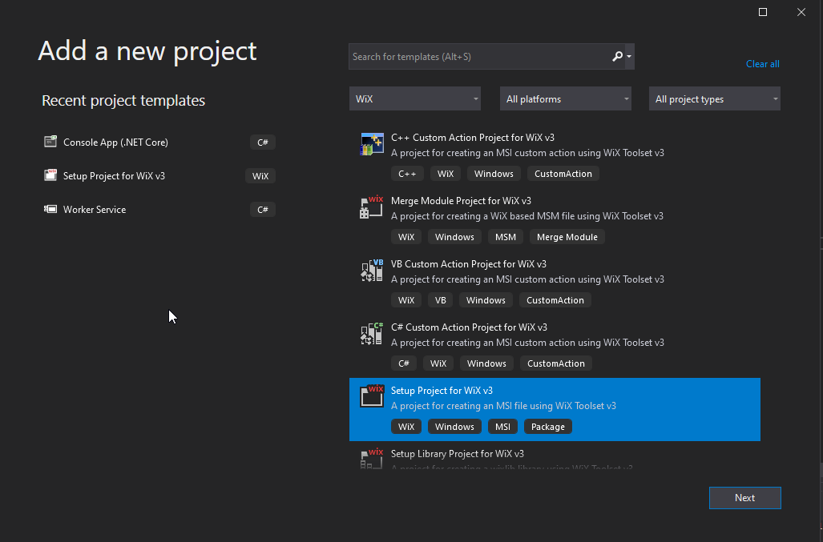Click the C++ tag under C++ Custom Action
823x542 pixels.
(x=407, y=174)
